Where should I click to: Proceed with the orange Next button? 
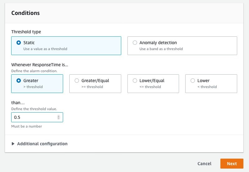click(x=232, y=164)
